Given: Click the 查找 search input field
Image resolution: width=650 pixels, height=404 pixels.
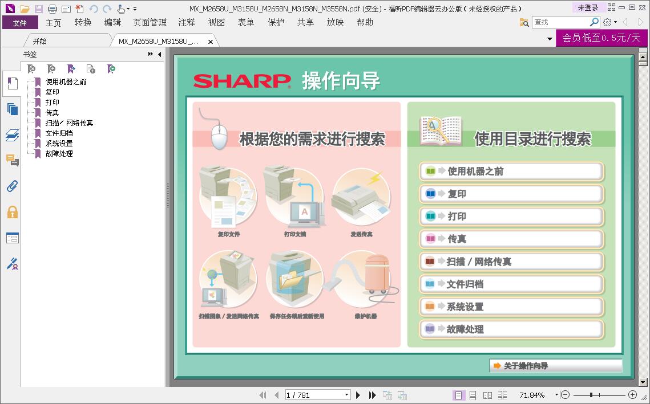Looking at the screenshot, I should [x=560, y=22].
